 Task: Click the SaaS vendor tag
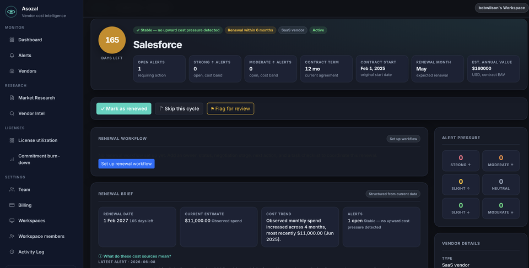pyautogui.click(x=293, y=30)
